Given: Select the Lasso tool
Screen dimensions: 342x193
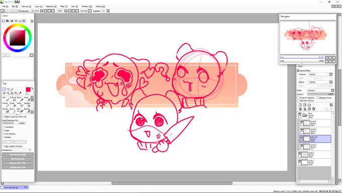Looking at the screenshot, I should [x=8, y=89].
